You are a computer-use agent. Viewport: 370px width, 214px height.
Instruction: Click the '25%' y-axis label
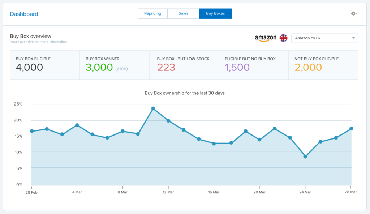tap(18, 104)
